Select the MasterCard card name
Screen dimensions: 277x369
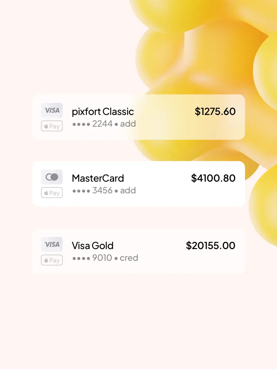point(98,178)
